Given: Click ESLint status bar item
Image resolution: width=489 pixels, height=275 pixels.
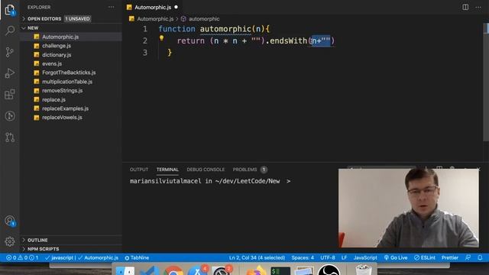Looking at the screenshot, I should point(425,258).
